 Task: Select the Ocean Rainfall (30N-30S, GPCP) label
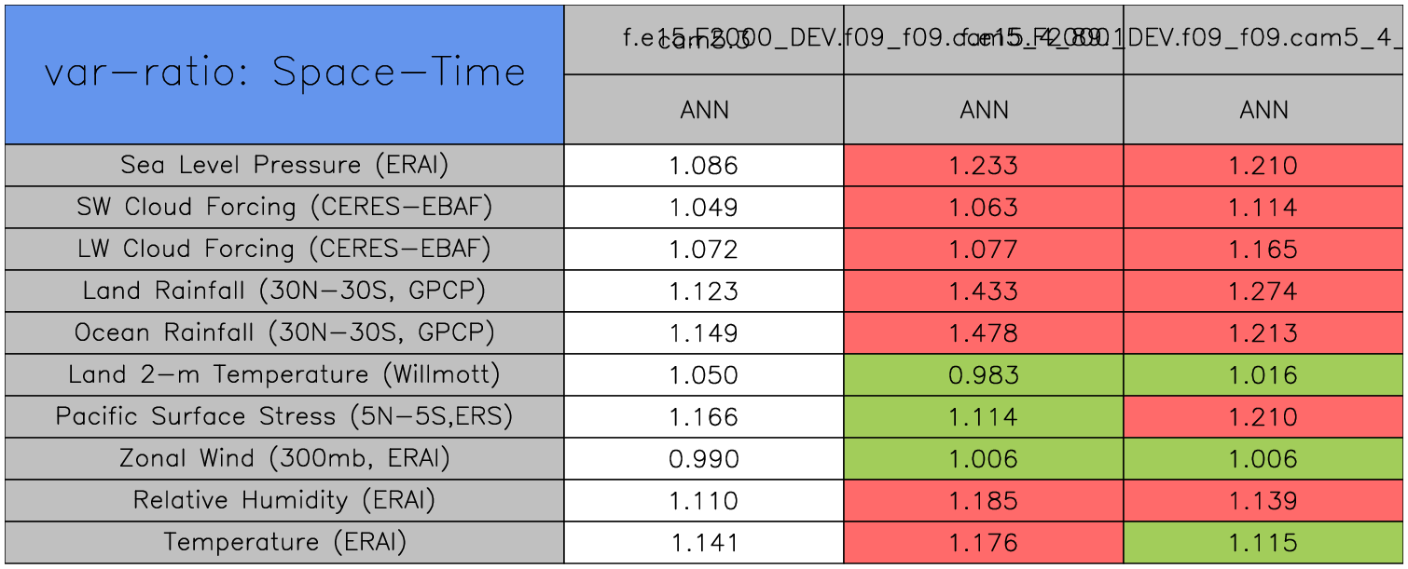tap(284, 333)
